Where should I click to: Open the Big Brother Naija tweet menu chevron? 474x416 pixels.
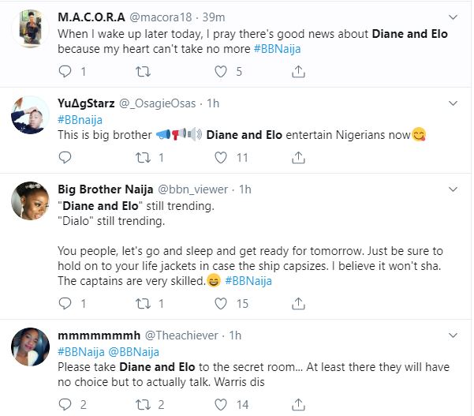coord(453,189)
